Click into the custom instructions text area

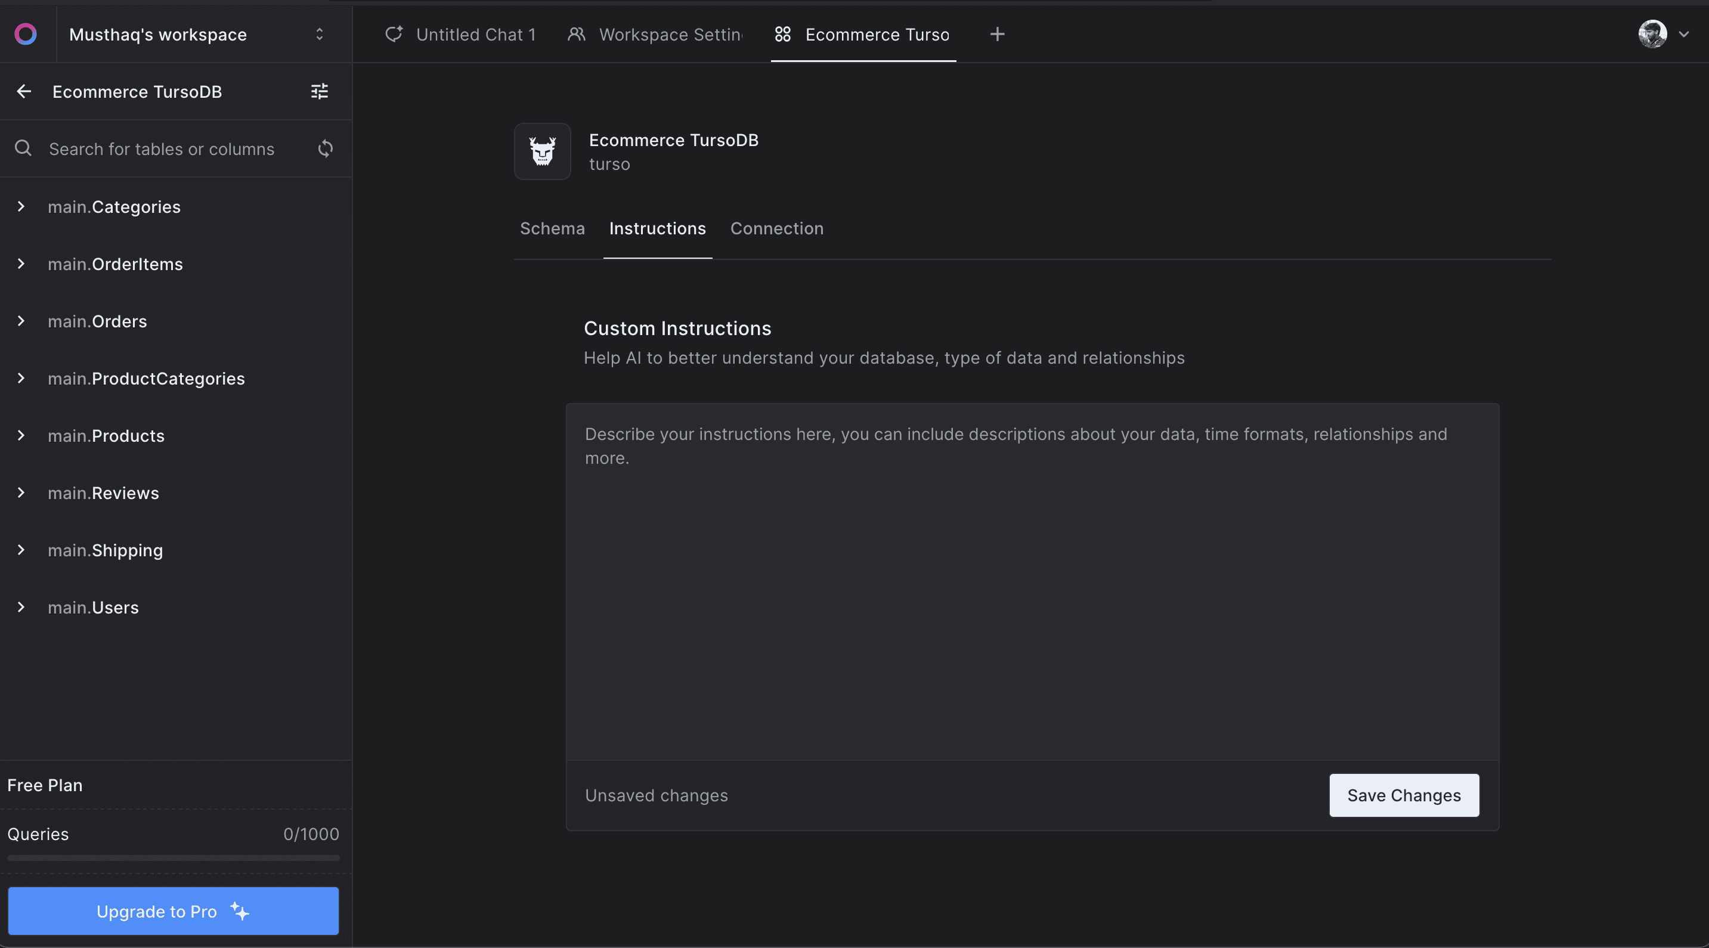pyautogui.click(x=1032, y=582)
